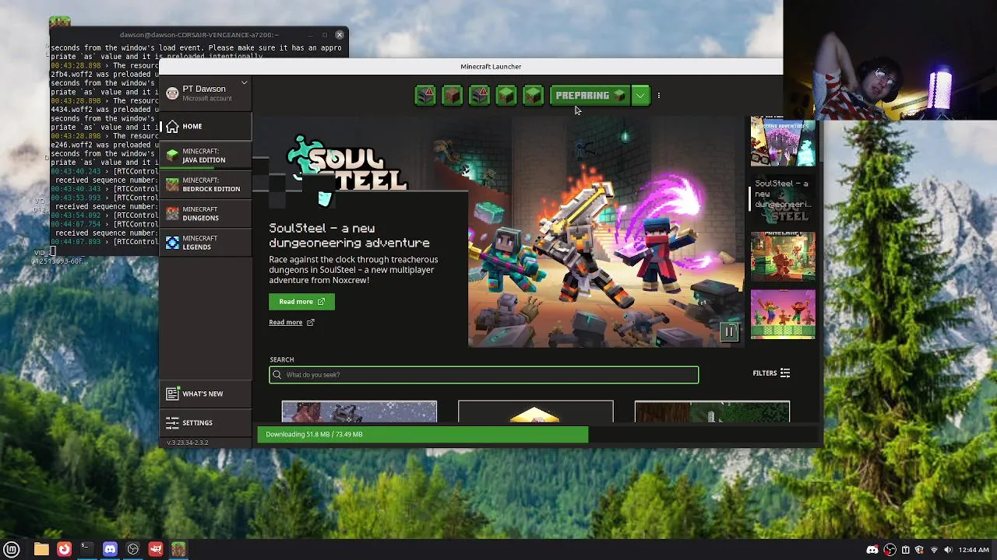Open the What's New section
The width and height of the screenshot is (997, 560).
tap(206, 394)
